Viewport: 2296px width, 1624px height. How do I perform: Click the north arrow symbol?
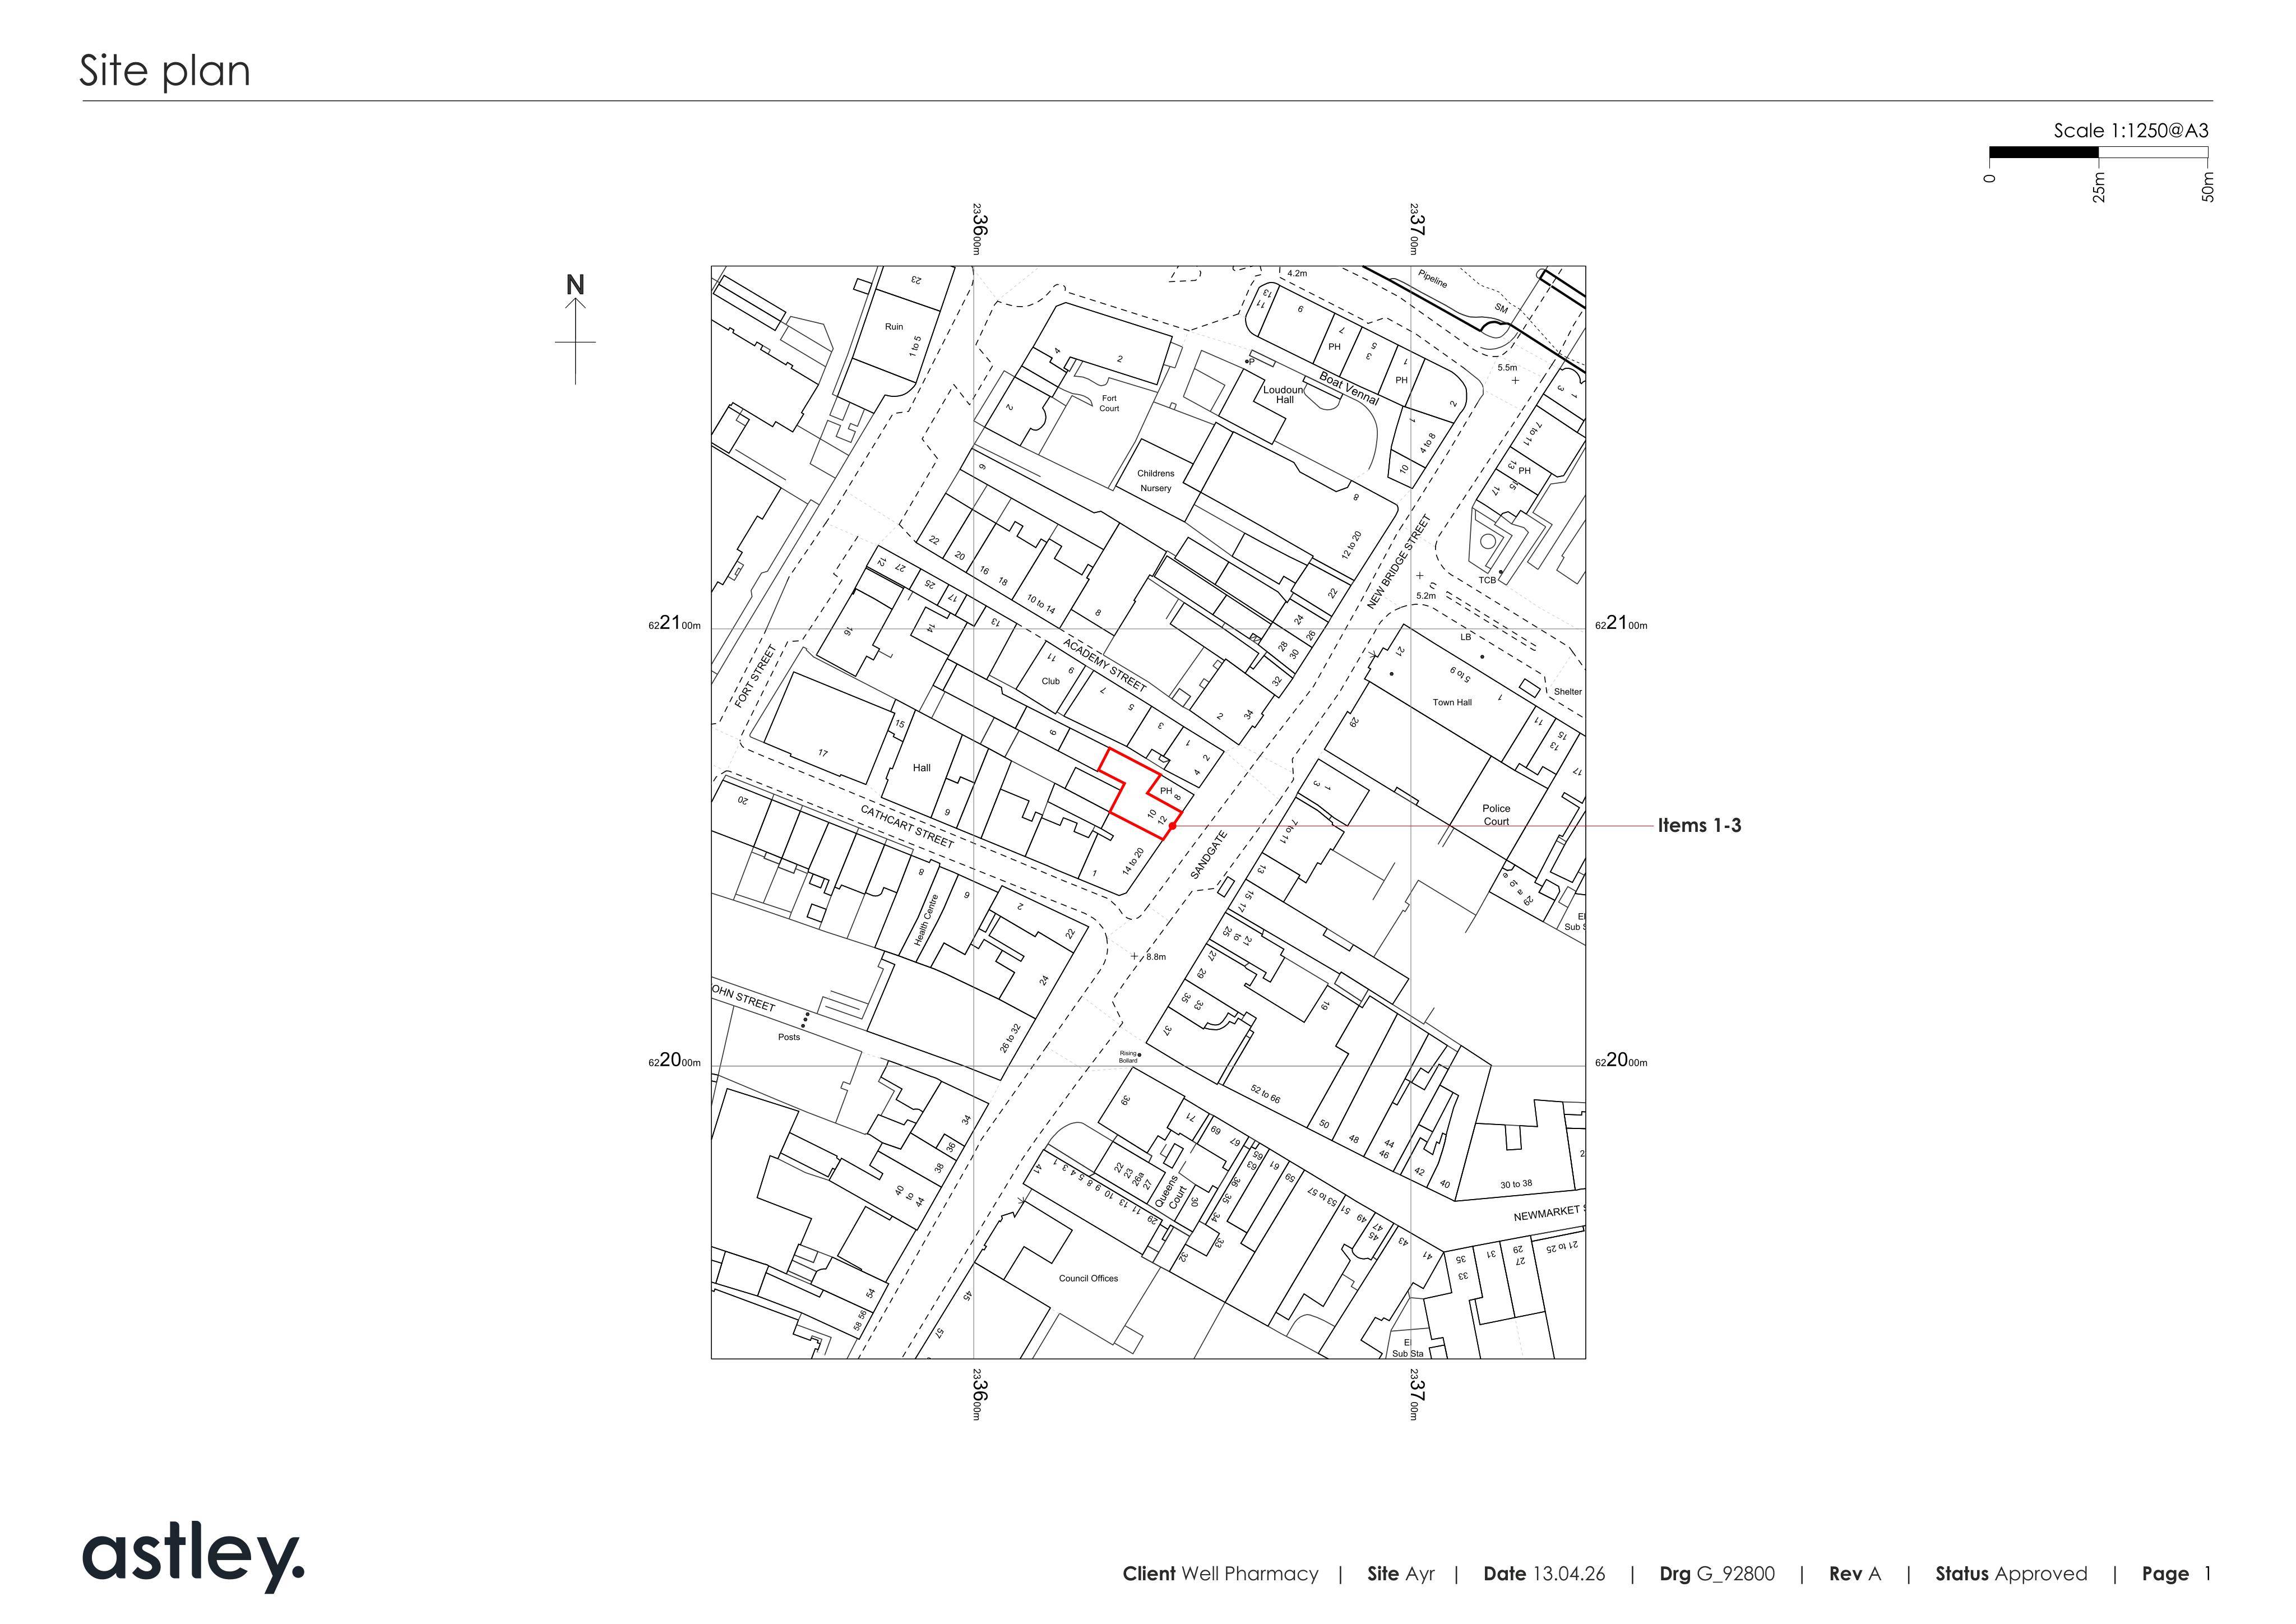(575, 328)
